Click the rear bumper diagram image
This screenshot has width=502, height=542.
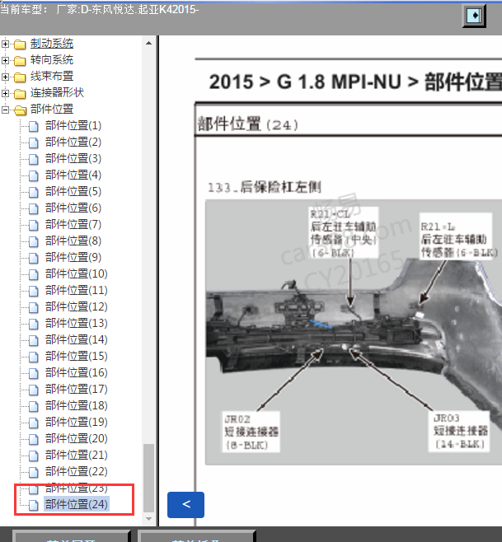(x=354, y=333)
